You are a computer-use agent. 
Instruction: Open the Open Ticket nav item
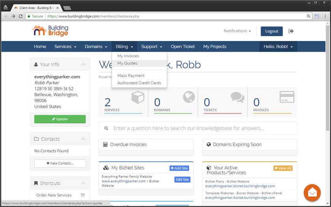tap(182, 47)
